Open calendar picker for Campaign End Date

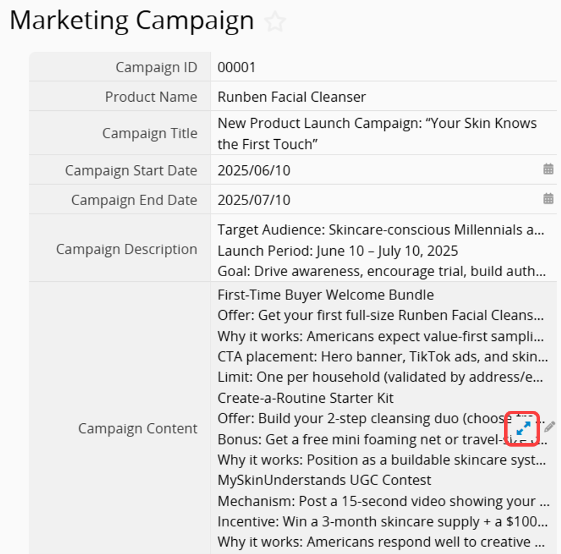click(548, 198)
